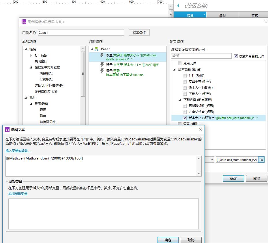Select the 父级框架 action
Image resolution: width=268 pixels, height=243 pixels.
[x=46, y=79]
